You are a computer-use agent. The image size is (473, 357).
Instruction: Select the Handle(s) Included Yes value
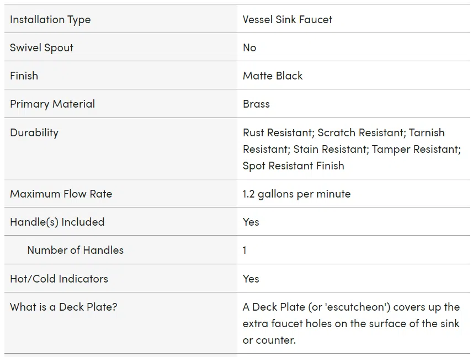pos(251,222)
